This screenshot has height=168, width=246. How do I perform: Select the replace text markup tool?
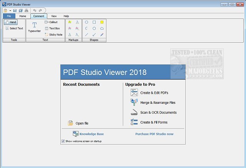[x=77, y=28]
